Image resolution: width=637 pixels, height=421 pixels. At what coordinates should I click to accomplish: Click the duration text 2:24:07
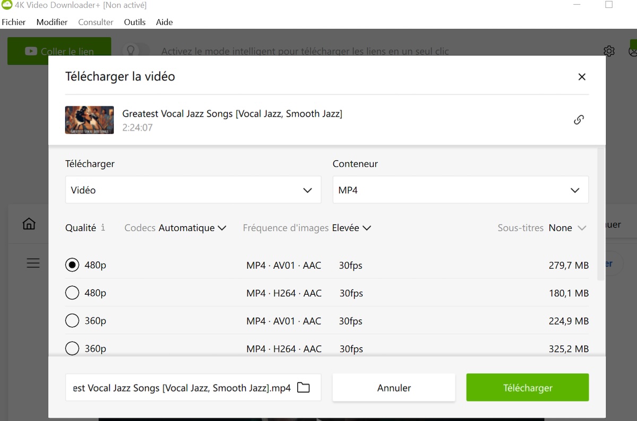[138, 127]
